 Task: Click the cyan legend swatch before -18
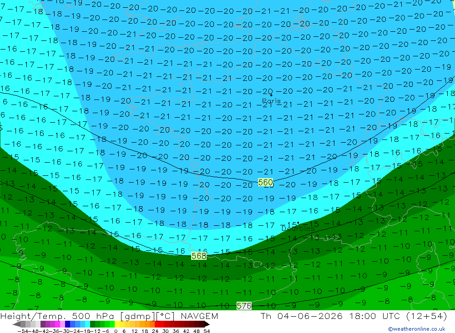[87, 324]
